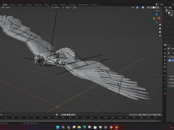Click the 3D cursor at the origin
The image size is (174, 130).
57,107
